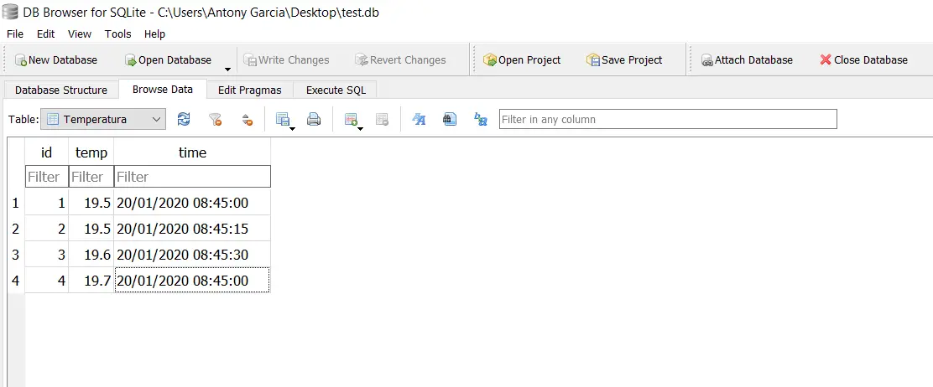Screen dimensions: 933x387
Task: Select time cell 20/01/2020 08:45:30
Action: (x=192, y=255)
